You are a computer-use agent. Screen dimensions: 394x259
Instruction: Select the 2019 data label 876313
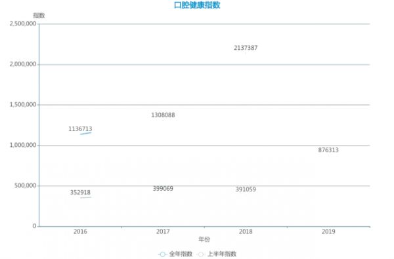pos(328,150)
